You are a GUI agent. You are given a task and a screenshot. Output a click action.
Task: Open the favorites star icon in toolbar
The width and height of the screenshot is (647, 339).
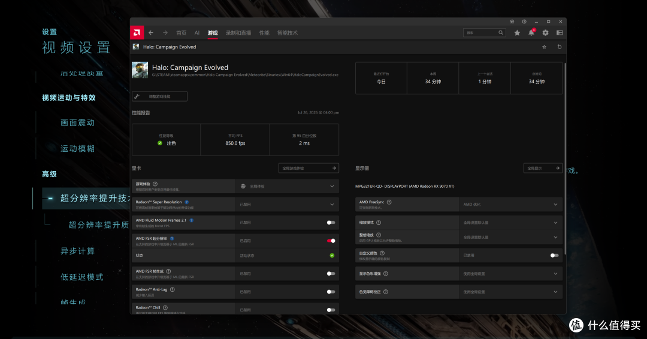click(x=517, y=32)
